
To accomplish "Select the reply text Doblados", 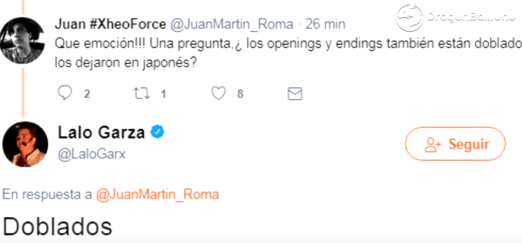I will (57, 227).
